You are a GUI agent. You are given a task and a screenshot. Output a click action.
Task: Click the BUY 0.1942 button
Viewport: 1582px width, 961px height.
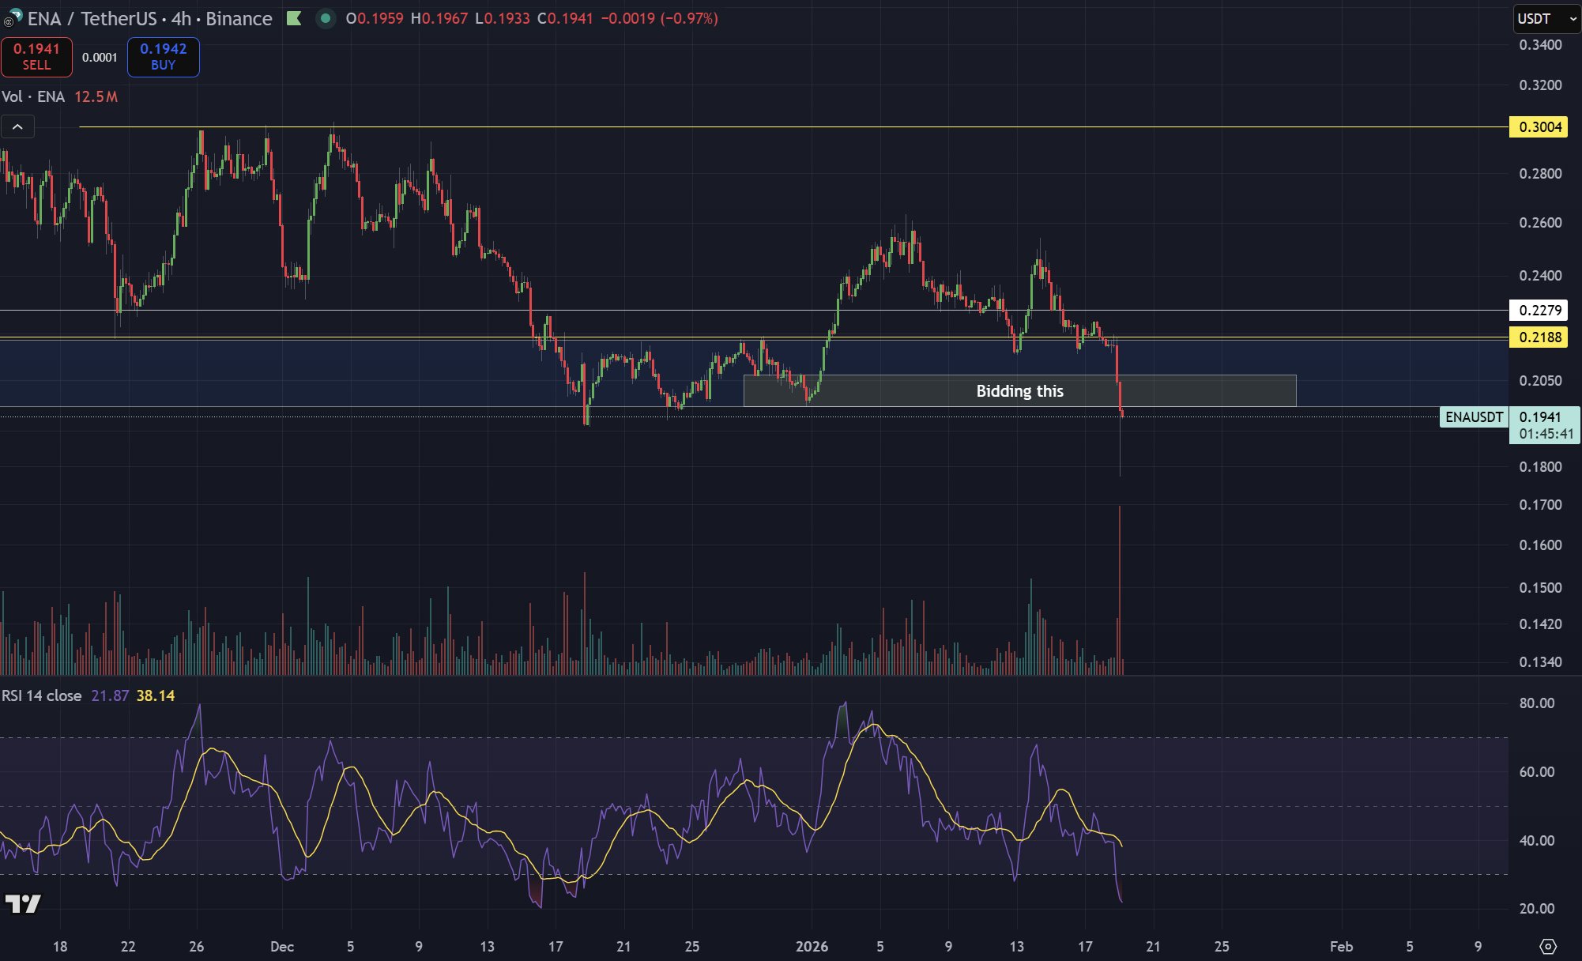pyautogui.click(x=163, y=57)
